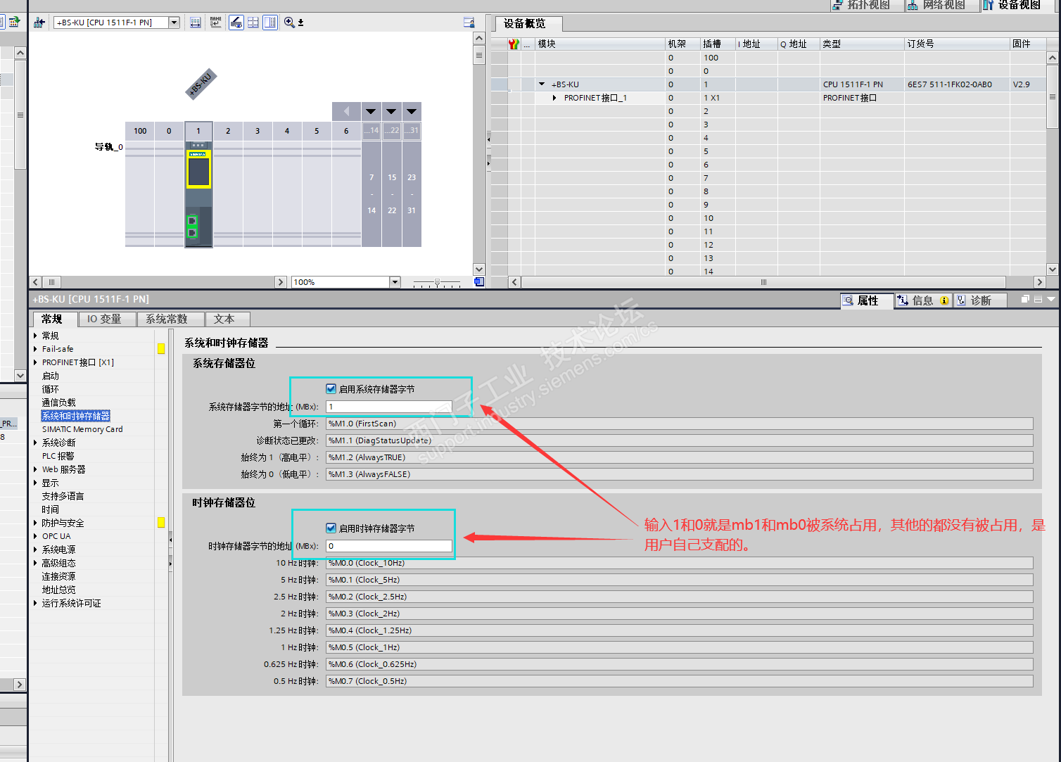Click the float window icon in the inspector header

click(1025, 299)
